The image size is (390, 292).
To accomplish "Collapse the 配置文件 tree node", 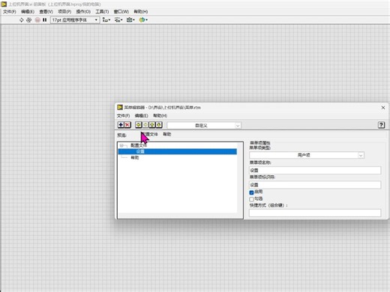I will pos(121,145).
